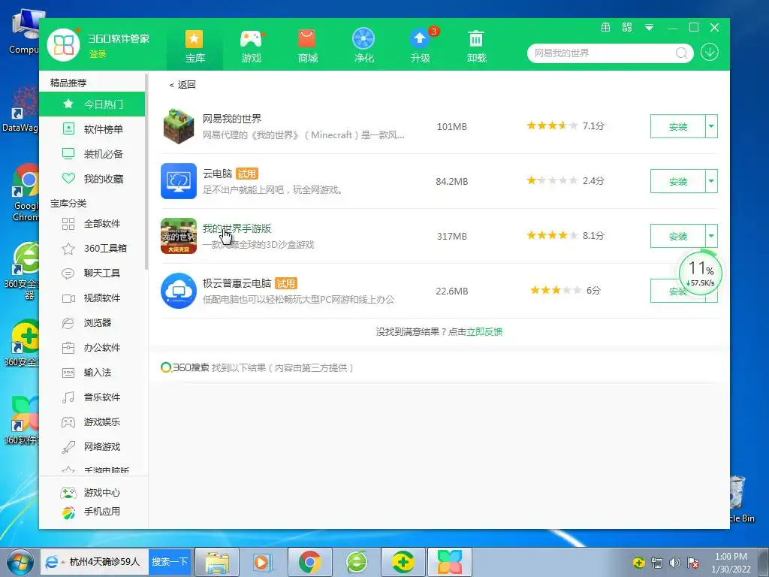Select 办公软件 category
Screen dimensions: 769x577
92,347
